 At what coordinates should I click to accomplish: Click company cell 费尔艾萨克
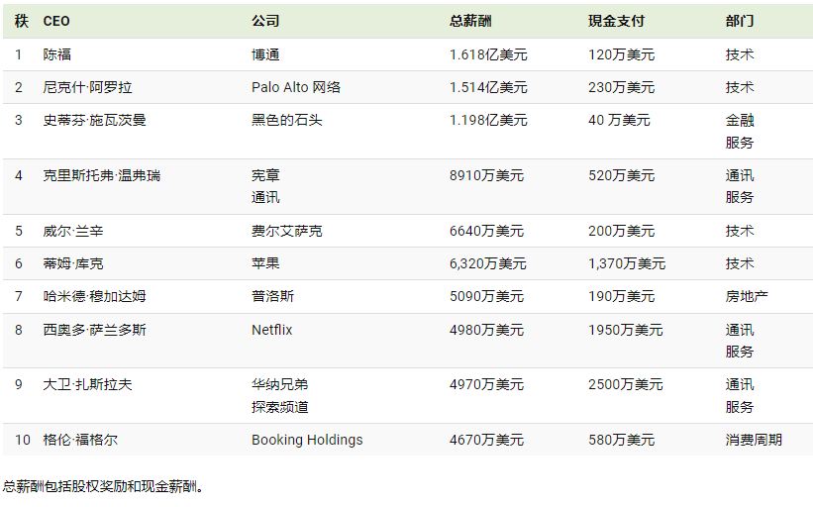pos(287,231)
